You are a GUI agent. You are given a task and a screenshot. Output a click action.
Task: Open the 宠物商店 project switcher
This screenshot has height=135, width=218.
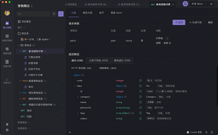click(25, 6)
